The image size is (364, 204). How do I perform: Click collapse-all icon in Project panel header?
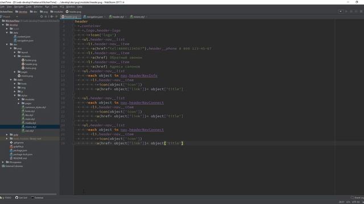[45, 16]
